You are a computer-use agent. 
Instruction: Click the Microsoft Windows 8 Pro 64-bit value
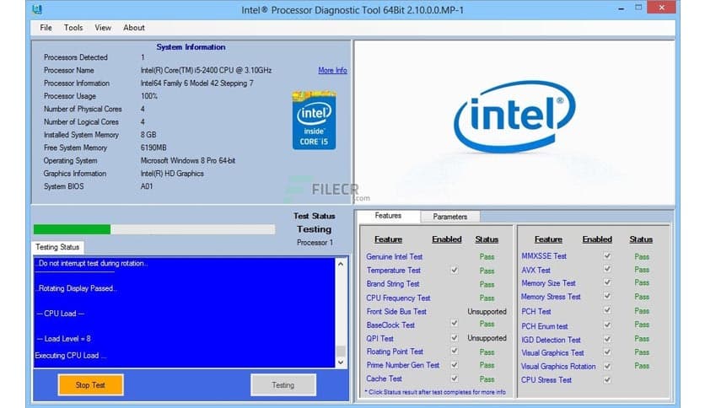pyautogui.click(x=188, y=160)
